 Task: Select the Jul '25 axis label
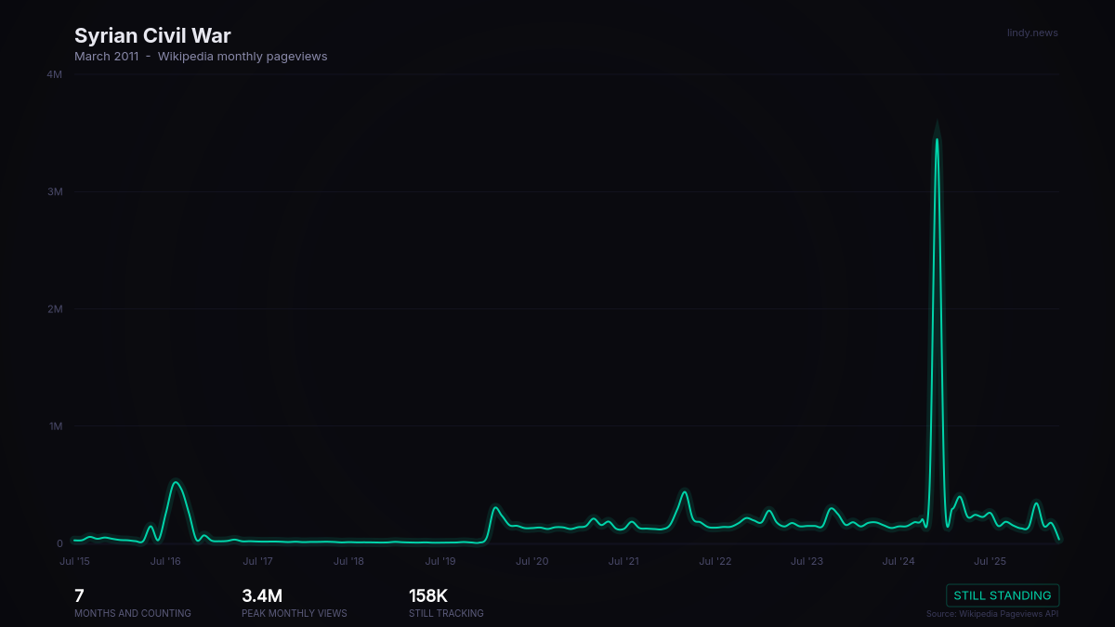(990, 561)
